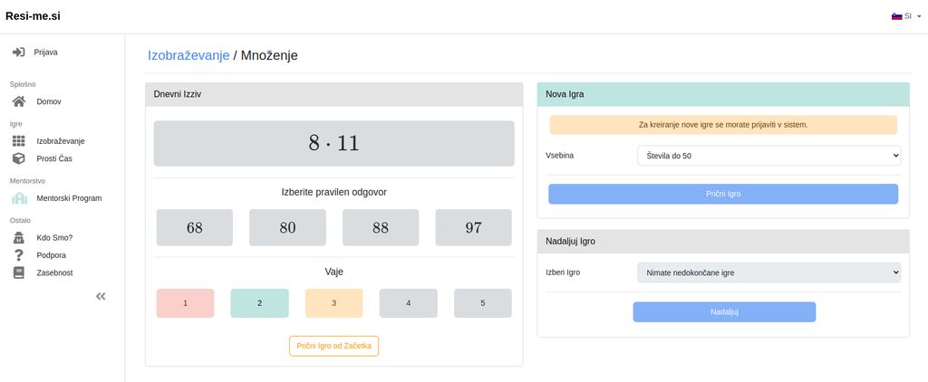Collapse sidebar with double chevron
This screenshot has height=382, width=928.
click(101, 296)
